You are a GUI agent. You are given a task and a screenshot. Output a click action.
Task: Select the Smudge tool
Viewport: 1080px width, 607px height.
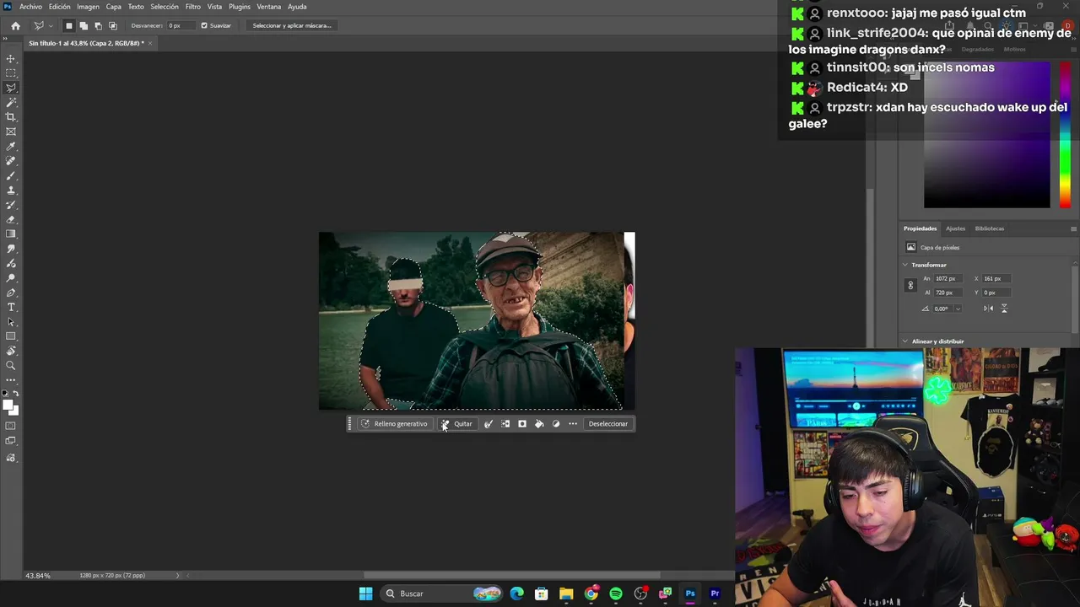(11, 249)
